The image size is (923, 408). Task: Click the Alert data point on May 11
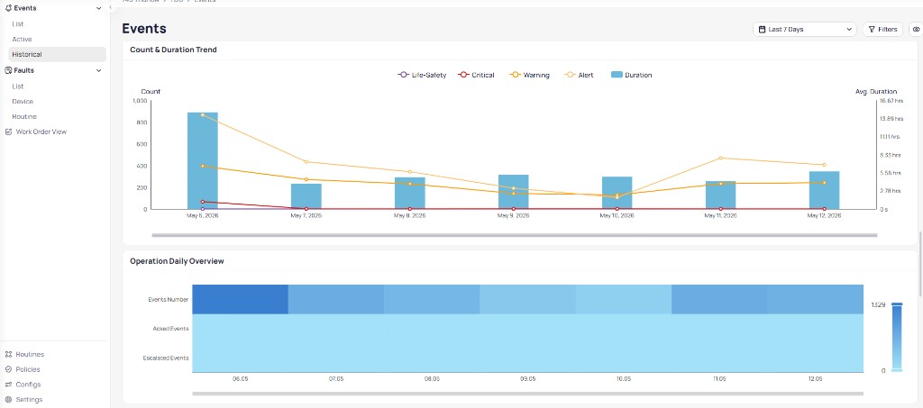coord(720,159)
